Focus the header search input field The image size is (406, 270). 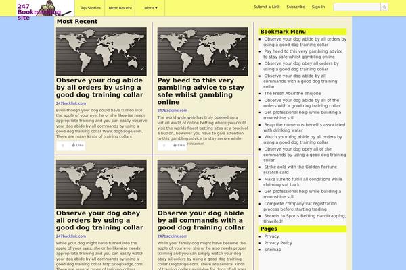tap(357, 7)
